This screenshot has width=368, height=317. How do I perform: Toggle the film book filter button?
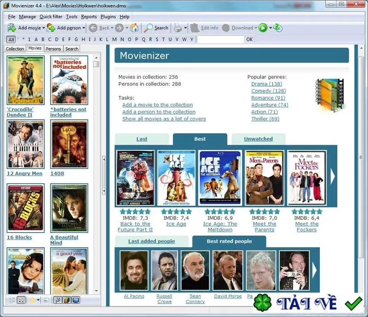(x=67, y=300)
